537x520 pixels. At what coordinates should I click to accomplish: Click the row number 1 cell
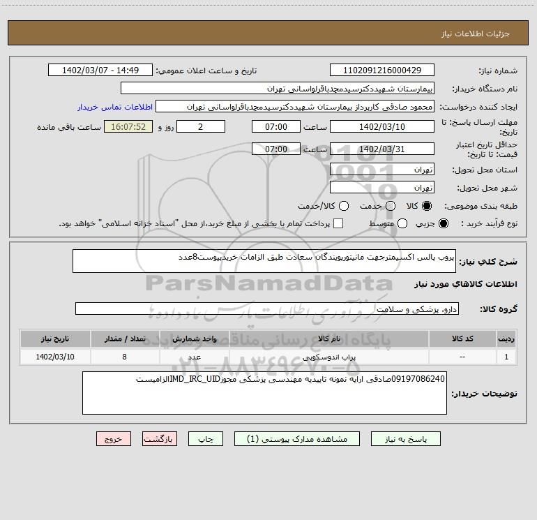point(506,357)
